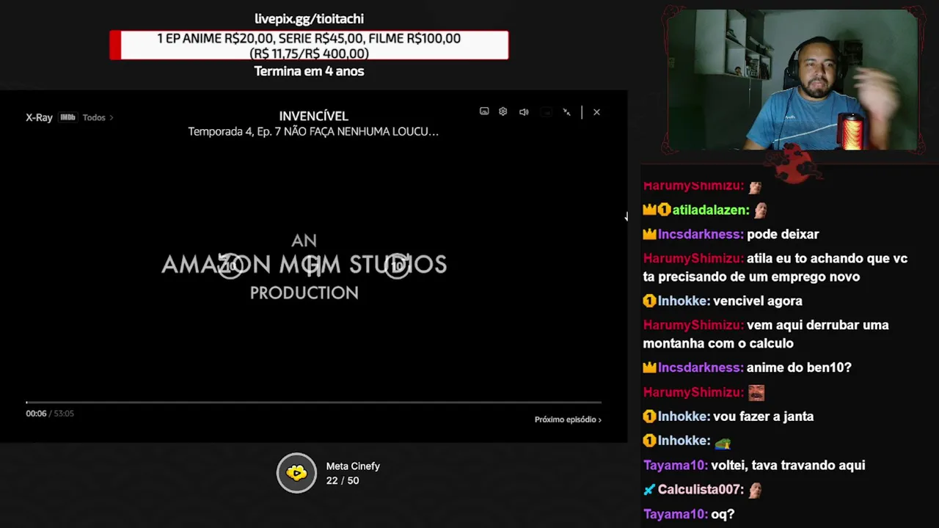The image size is (939, 528).
Task: Click the volume speaker icon
Action: click(x=524, y=112)
